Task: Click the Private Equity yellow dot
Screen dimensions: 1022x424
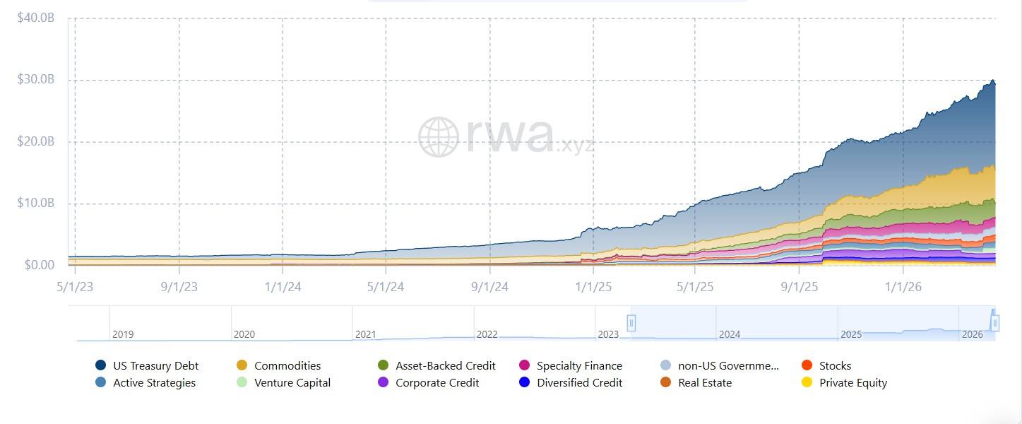Action: tap(807, 382)
